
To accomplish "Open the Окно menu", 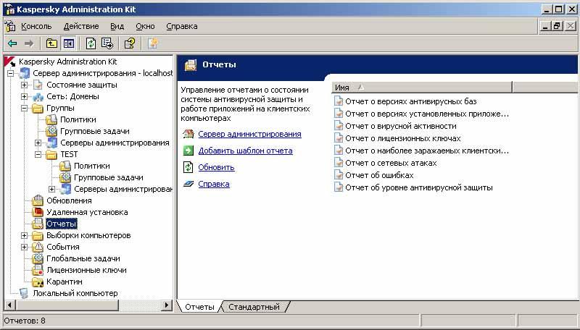I will [x=145, y=26].
